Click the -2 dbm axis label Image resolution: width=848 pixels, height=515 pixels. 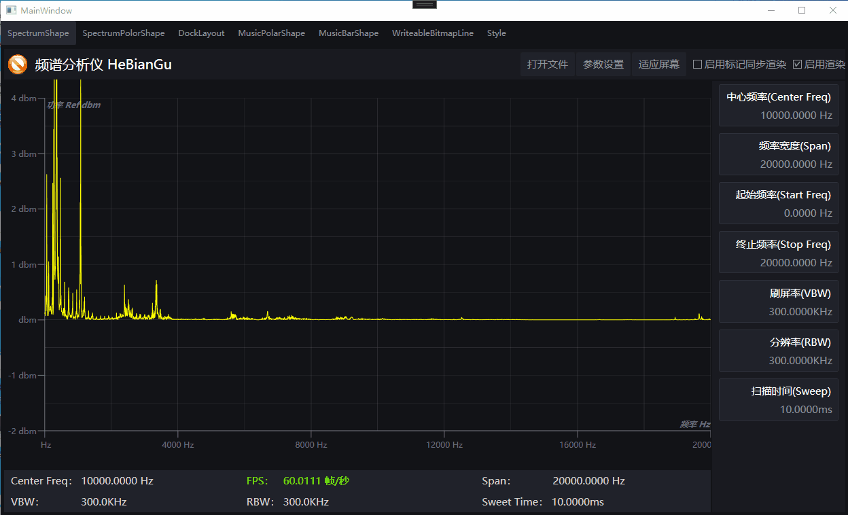(22, 431)
